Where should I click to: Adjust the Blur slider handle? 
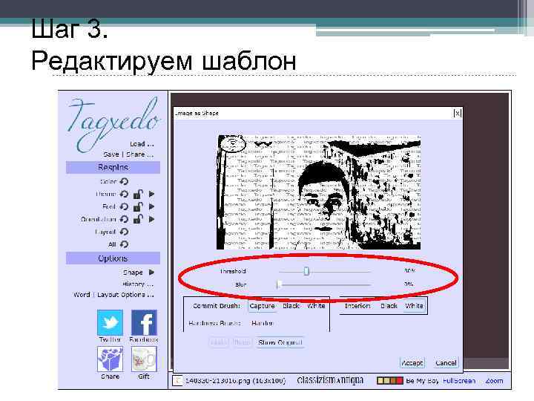pos(279,284)
